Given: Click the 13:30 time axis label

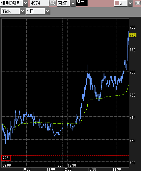Looking at the screenshot, I should coord(92,169).
